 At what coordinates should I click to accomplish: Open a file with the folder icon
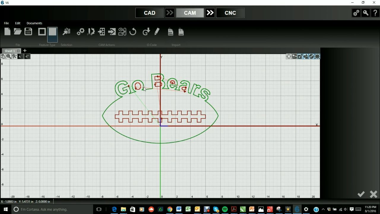(18, 32)
